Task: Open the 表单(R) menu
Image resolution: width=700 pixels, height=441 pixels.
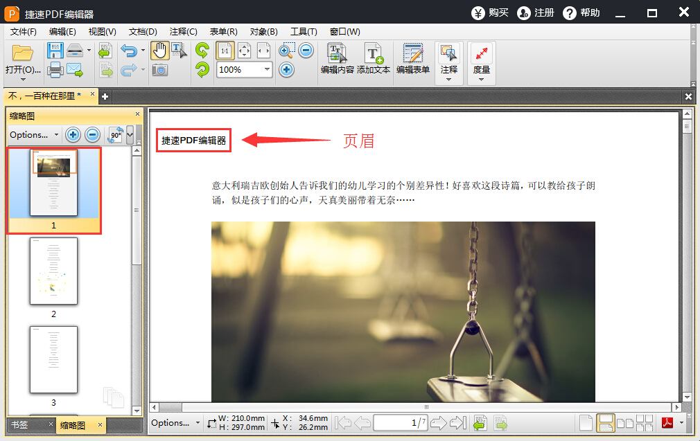Action: coord(223,32)
